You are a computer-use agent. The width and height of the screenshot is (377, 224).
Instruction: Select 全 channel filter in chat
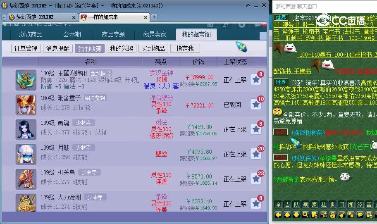pyautogui.click(x=279, y=205)
